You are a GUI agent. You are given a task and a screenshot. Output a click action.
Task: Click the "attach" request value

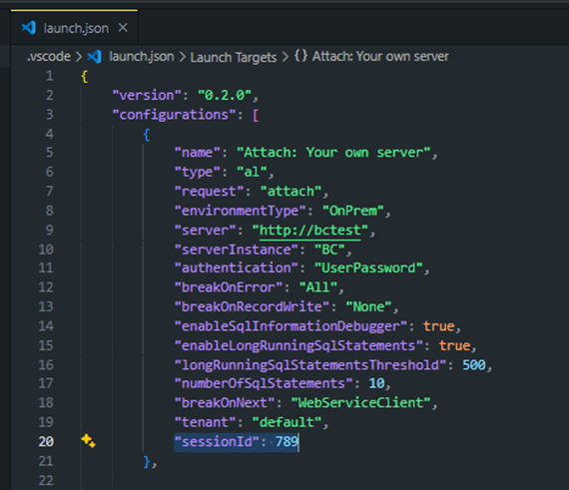click(x=291, y=192)
